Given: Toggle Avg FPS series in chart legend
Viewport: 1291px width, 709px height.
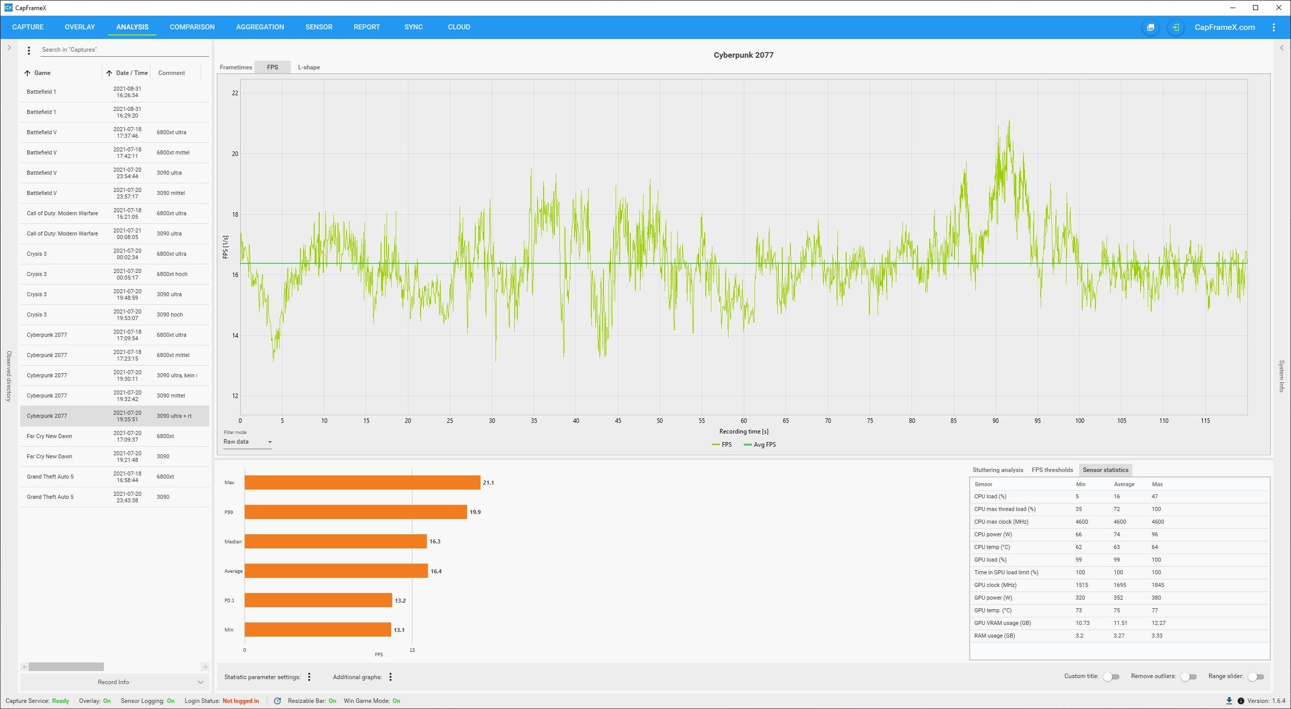Looking at the screenshot, I should point(759,445).
